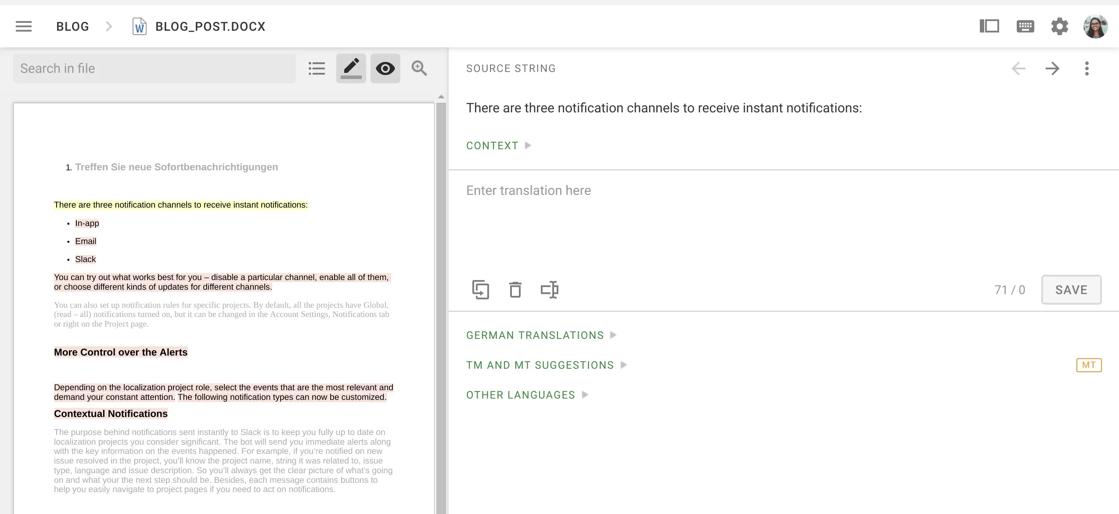Go to next string arrow
Viewport: 1119px width, 514px height.
point(1052,68)
